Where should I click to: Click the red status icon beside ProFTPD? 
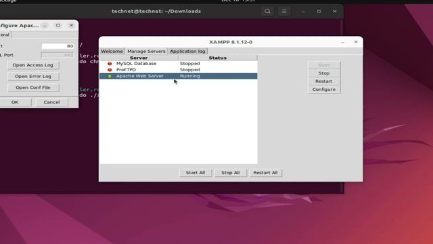pyautogui.click(x=110, y=70)
